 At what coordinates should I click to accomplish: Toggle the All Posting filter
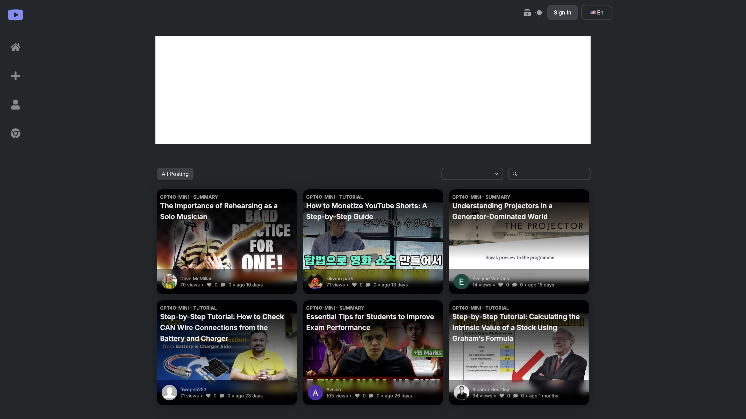[x=175, y=174]
